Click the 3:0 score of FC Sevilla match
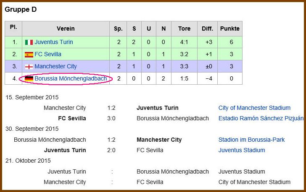The height and width of the screenshot is (192, 306). (111, 118)
